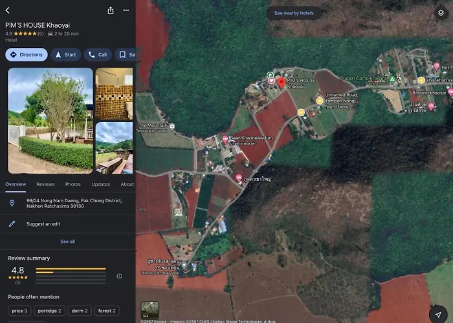Switch to the Updates tab
This screenshot has width=453, height=323.
point(101,184)
